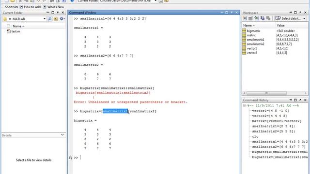Click the Open variable icon in Workspace
310x174 pixels.
(250, 18)
